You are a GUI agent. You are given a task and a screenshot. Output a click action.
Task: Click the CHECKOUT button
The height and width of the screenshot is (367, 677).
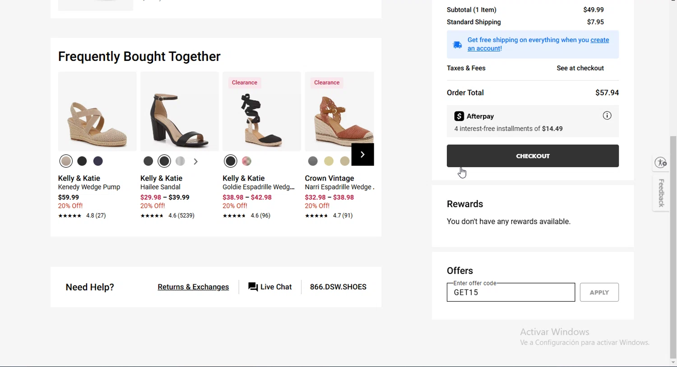[x=533, y=156]
